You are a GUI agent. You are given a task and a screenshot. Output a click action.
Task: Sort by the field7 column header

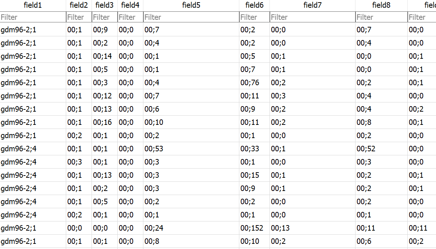click(x=312, y=5)
